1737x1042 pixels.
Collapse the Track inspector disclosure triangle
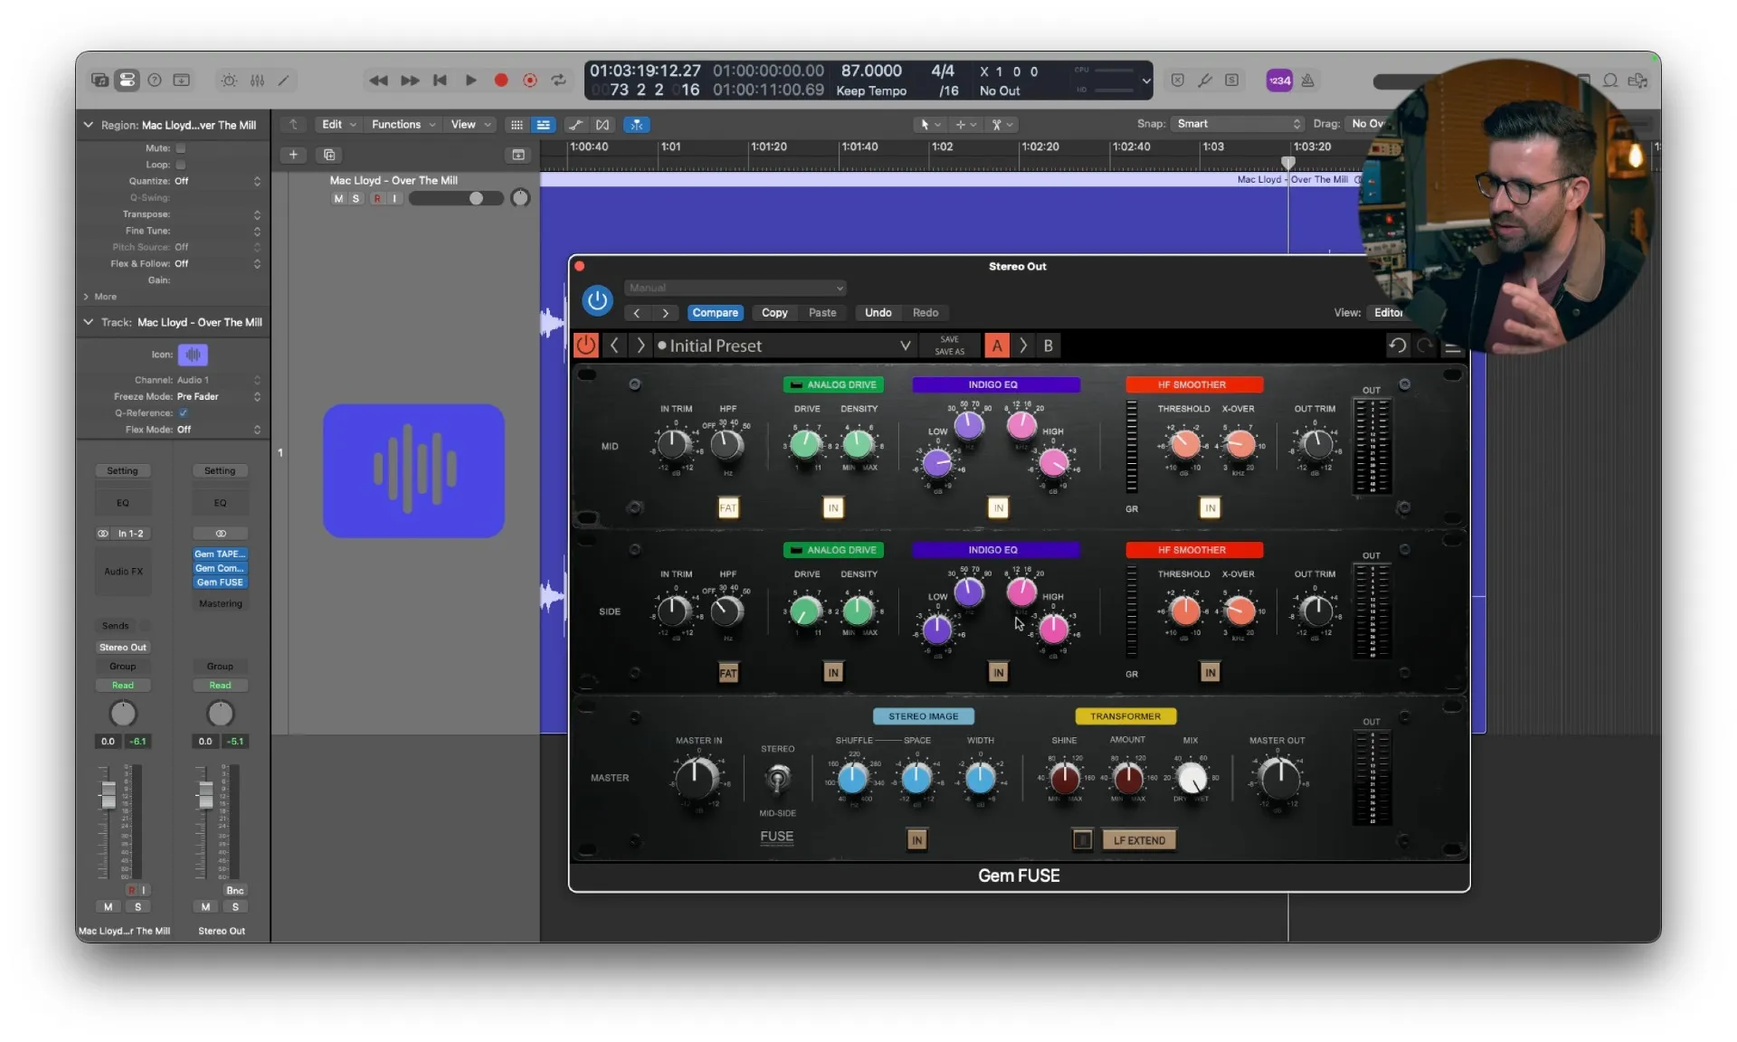89,322
